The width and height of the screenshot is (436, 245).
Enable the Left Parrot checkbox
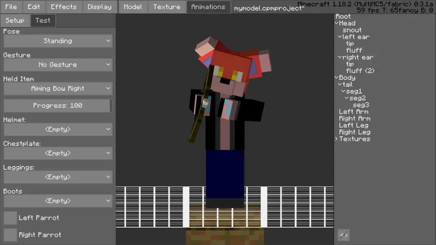click(x=10, y=218)
